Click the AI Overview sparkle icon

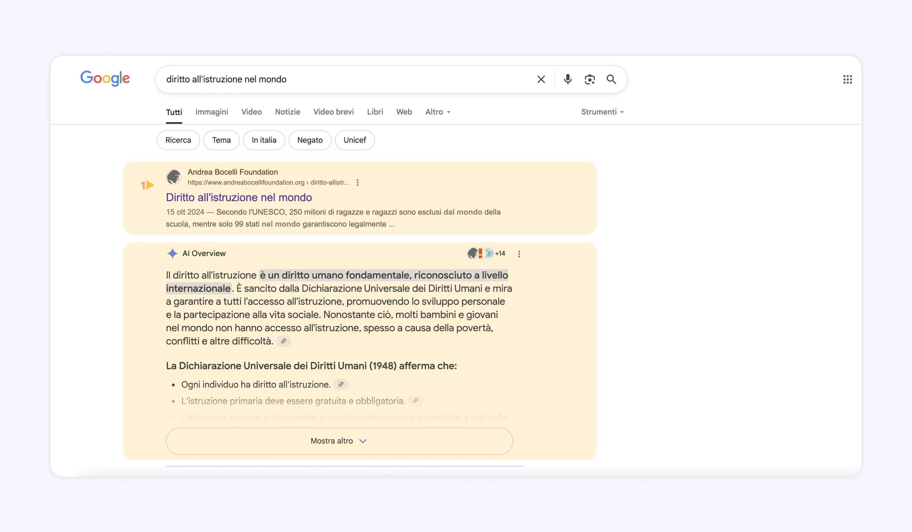click(173, 253)
